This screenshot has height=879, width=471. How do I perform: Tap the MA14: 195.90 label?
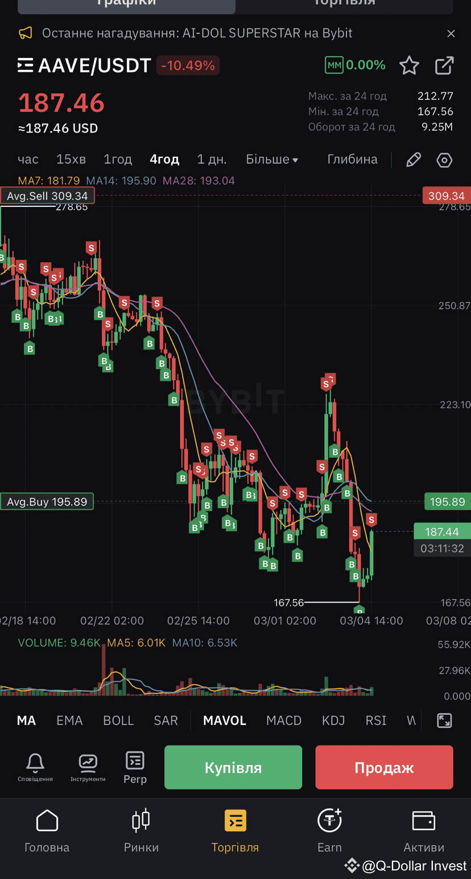[121, 181]
